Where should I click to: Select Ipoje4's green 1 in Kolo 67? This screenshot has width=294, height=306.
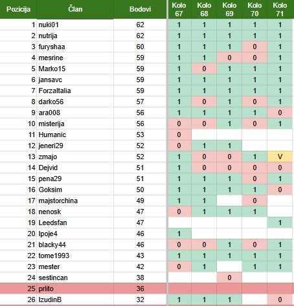coord(179,234)
